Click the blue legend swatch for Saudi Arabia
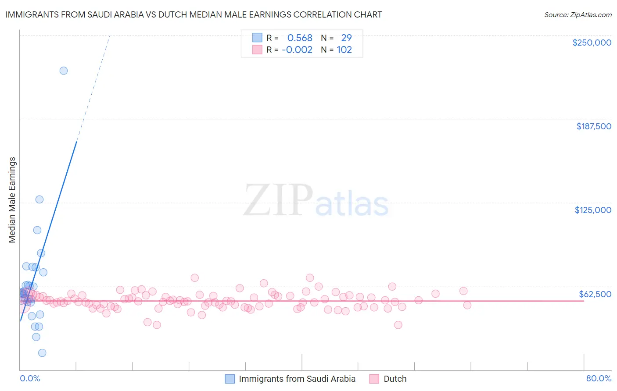 (x=230, y=379)
